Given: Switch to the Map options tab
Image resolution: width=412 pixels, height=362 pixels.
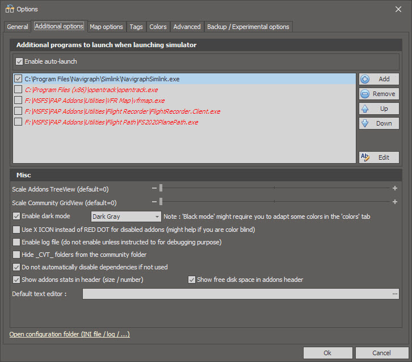Looking at the screenshot, I should [x=106, y=27].
